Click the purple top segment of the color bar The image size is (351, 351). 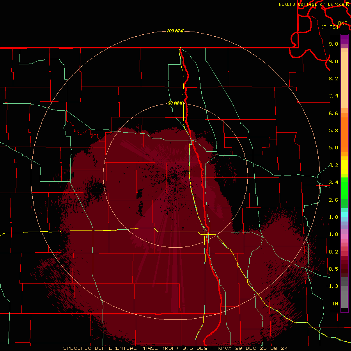click(x=344, y=39)
